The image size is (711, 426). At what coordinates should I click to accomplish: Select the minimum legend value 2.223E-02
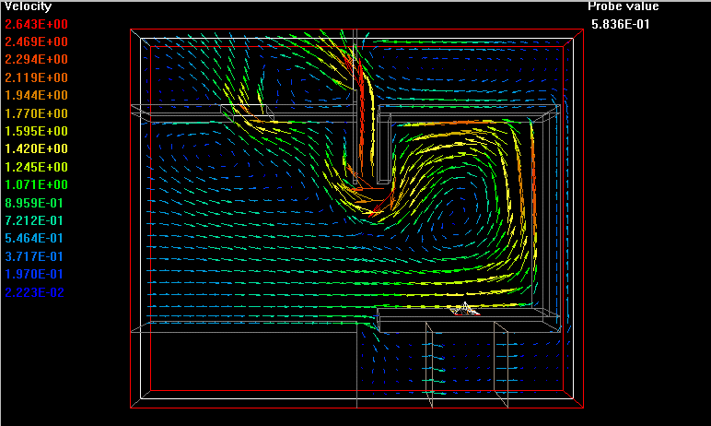[x=36, y=292]
